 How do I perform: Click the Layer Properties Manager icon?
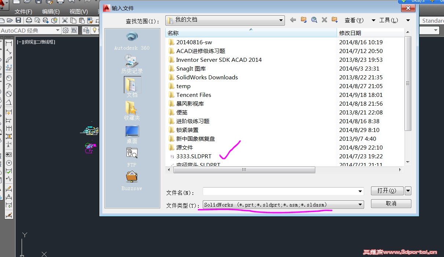coord(86,30)
